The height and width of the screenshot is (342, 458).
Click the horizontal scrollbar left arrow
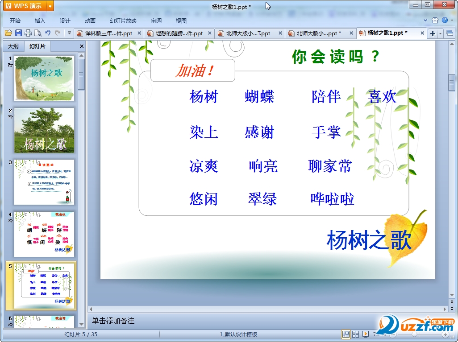(x=91, y=309)
